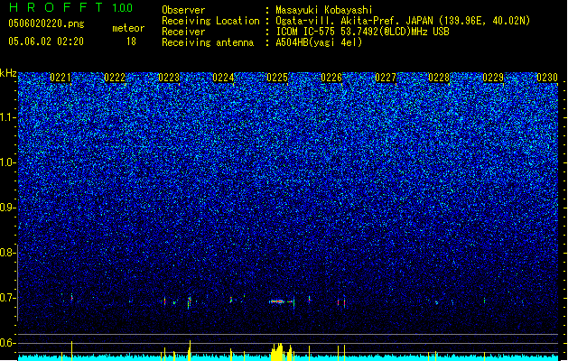Click the 0230 time marker
Viewport: 568px width, 361px height.
(x=547, y=78)
